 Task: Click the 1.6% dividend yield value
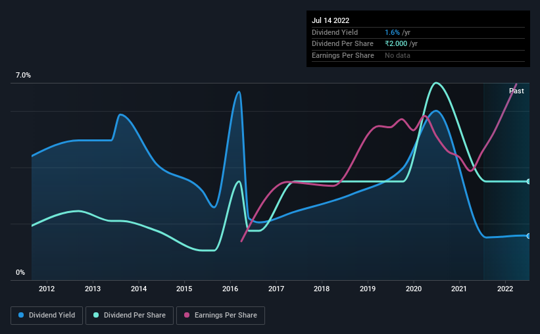pyautogui.click(x=392, y=32)
